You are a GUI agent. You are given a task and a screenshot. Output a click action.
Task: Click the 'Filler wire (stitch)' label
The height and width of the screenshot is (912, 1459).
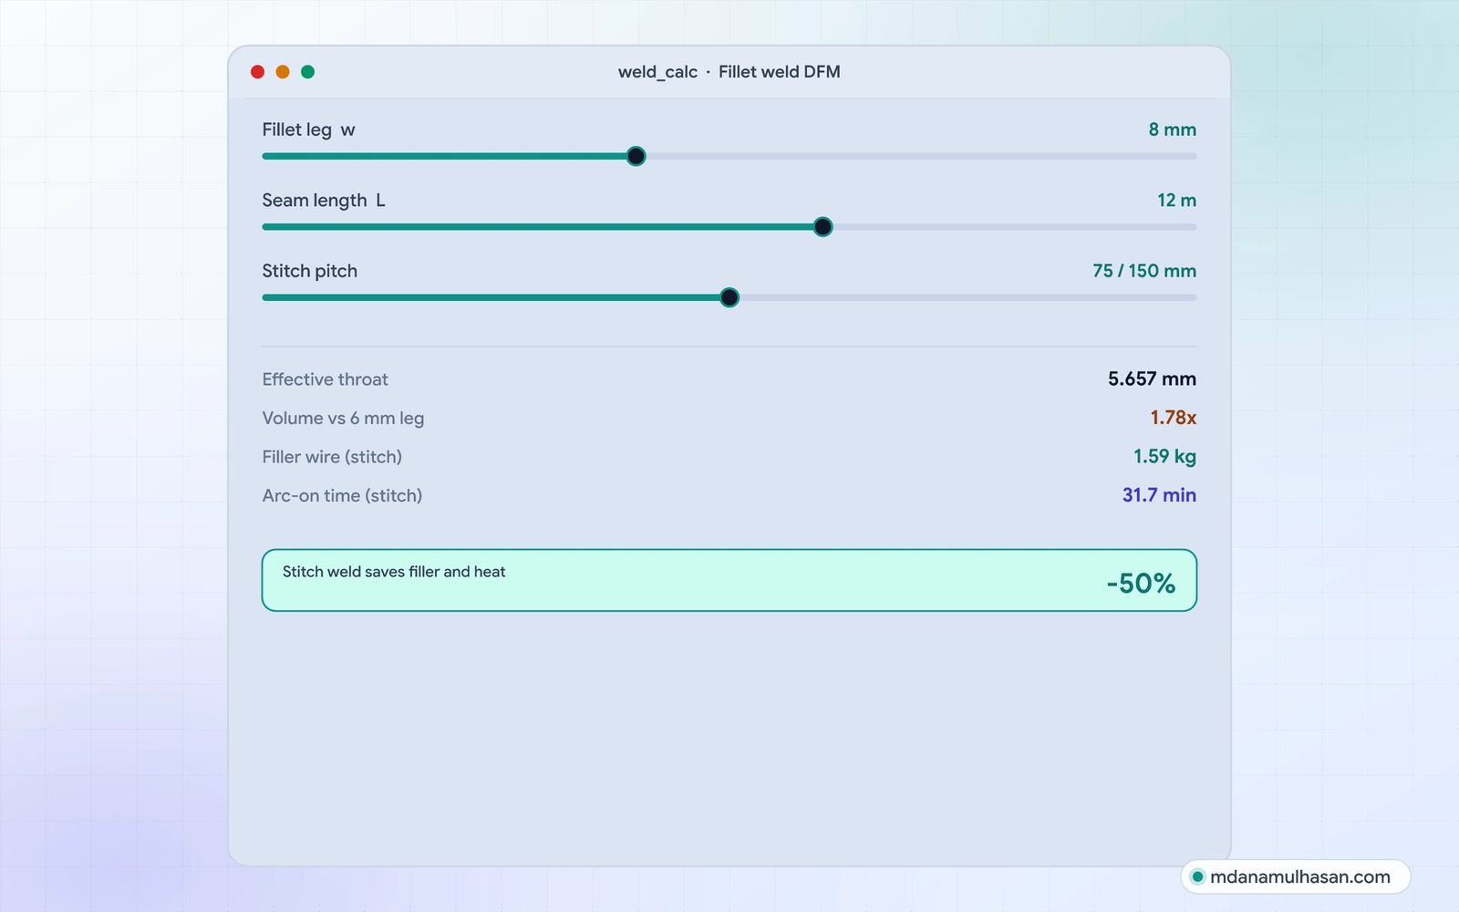pyautogui.click(x=332, y=457)
